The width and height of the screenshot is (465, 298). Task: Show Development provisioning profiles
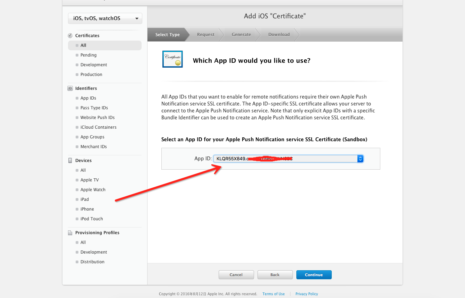94,252
